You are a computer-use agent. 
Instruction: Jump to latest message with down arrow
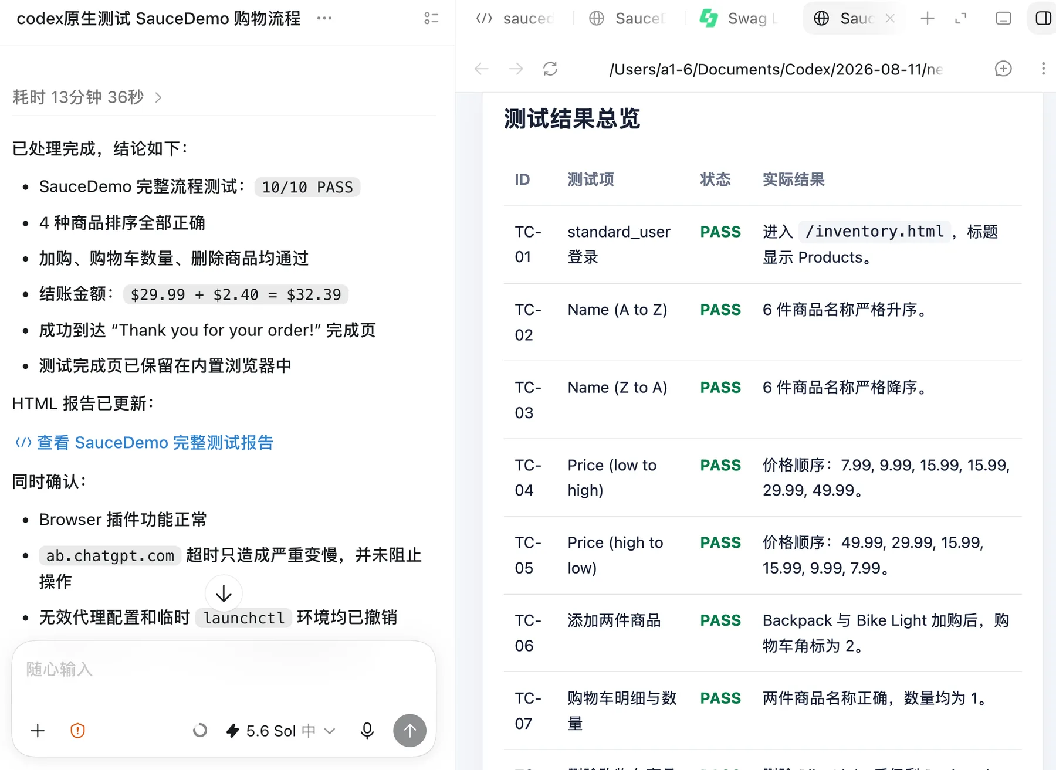point(224,593)
